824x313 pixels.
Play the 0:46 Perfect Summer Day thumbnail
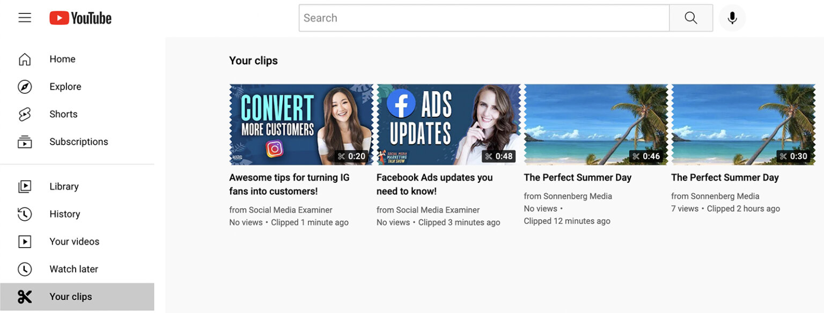pos(595,124)
